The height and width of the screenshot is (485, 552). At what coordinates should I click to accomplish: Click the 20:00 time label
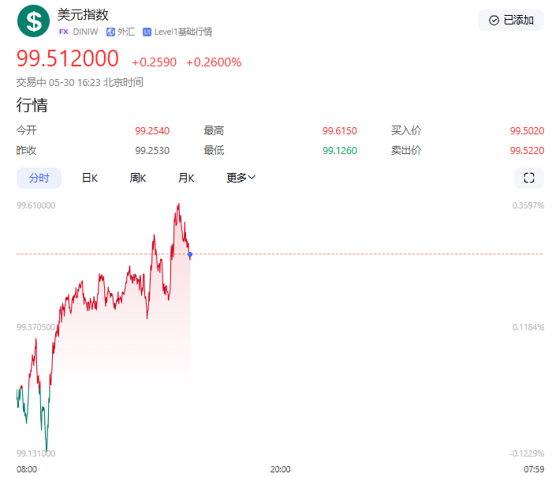pos(280,469)
